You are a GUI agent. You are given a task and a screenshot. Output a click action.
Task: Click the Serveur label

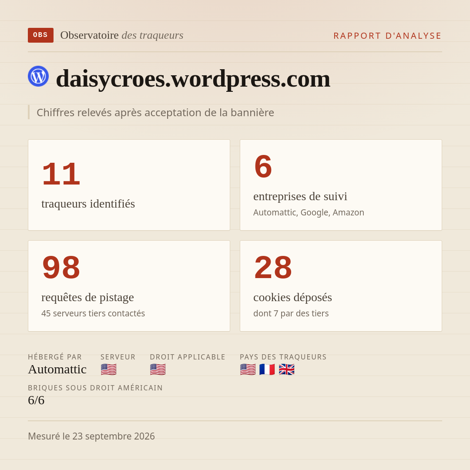click(x=118, y=357)
